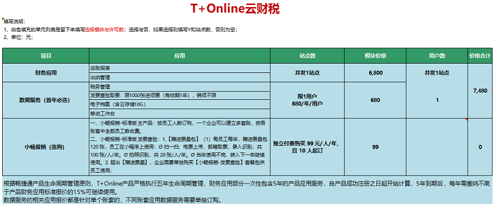Click the 价格合计 column header
493x204 pixels.
pos(480,56)
